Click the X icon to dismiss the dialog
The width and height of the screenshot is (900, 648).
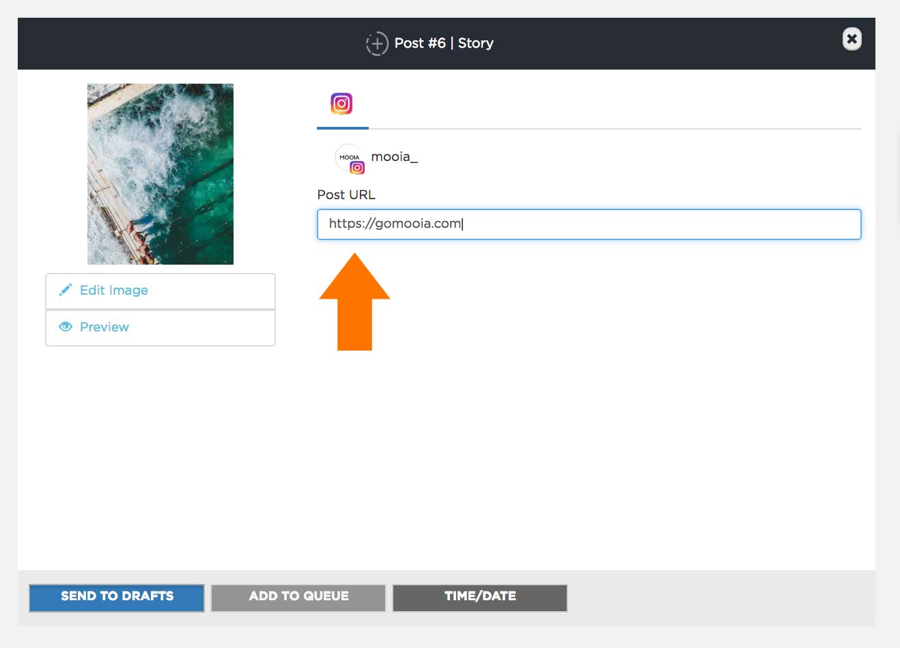[852, 39]
